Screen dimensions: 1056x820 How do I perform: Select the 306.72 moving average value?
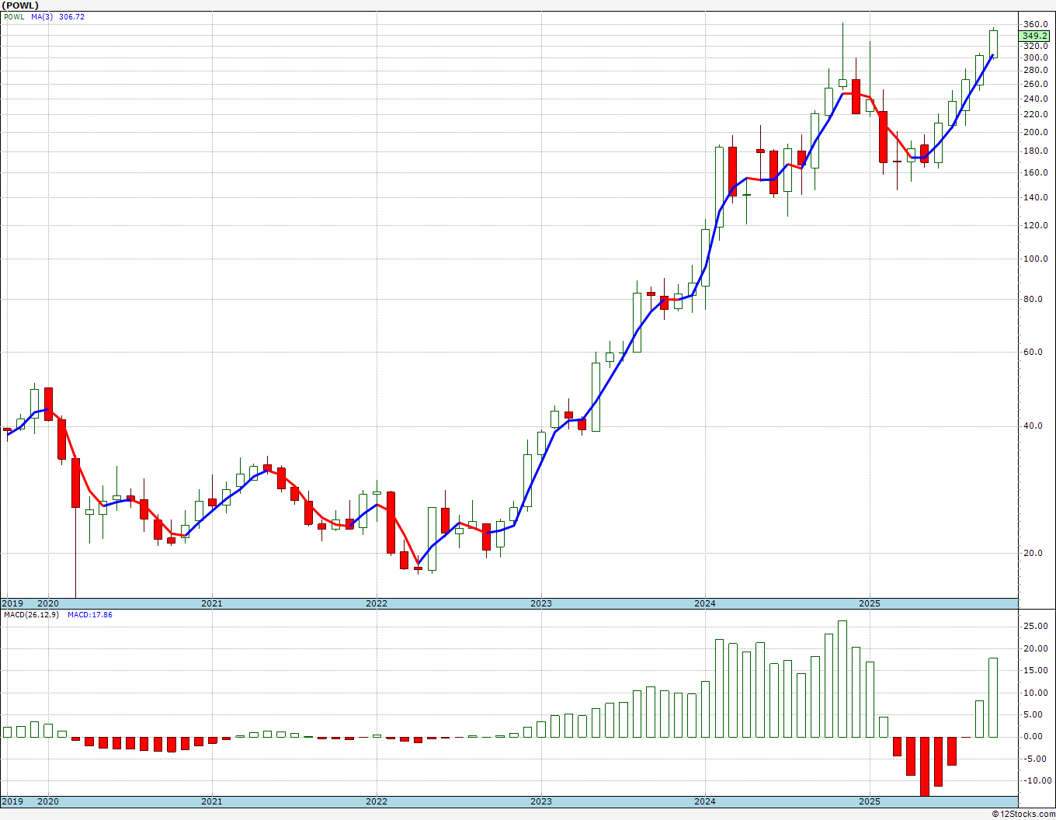tap(71, 16)
